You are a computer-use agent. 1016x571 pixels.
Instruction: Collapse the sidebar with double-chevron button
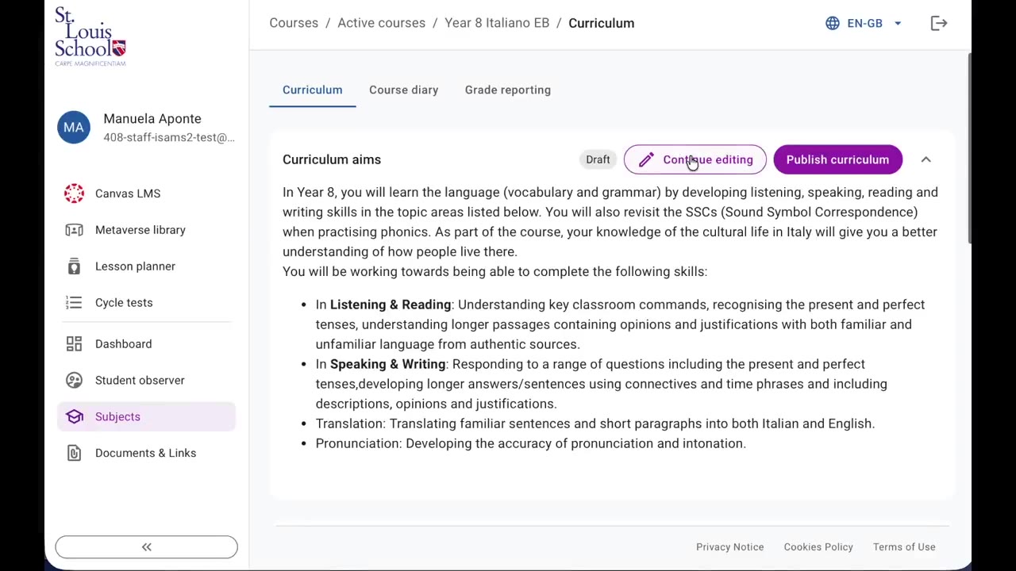(x=146, y=547)
